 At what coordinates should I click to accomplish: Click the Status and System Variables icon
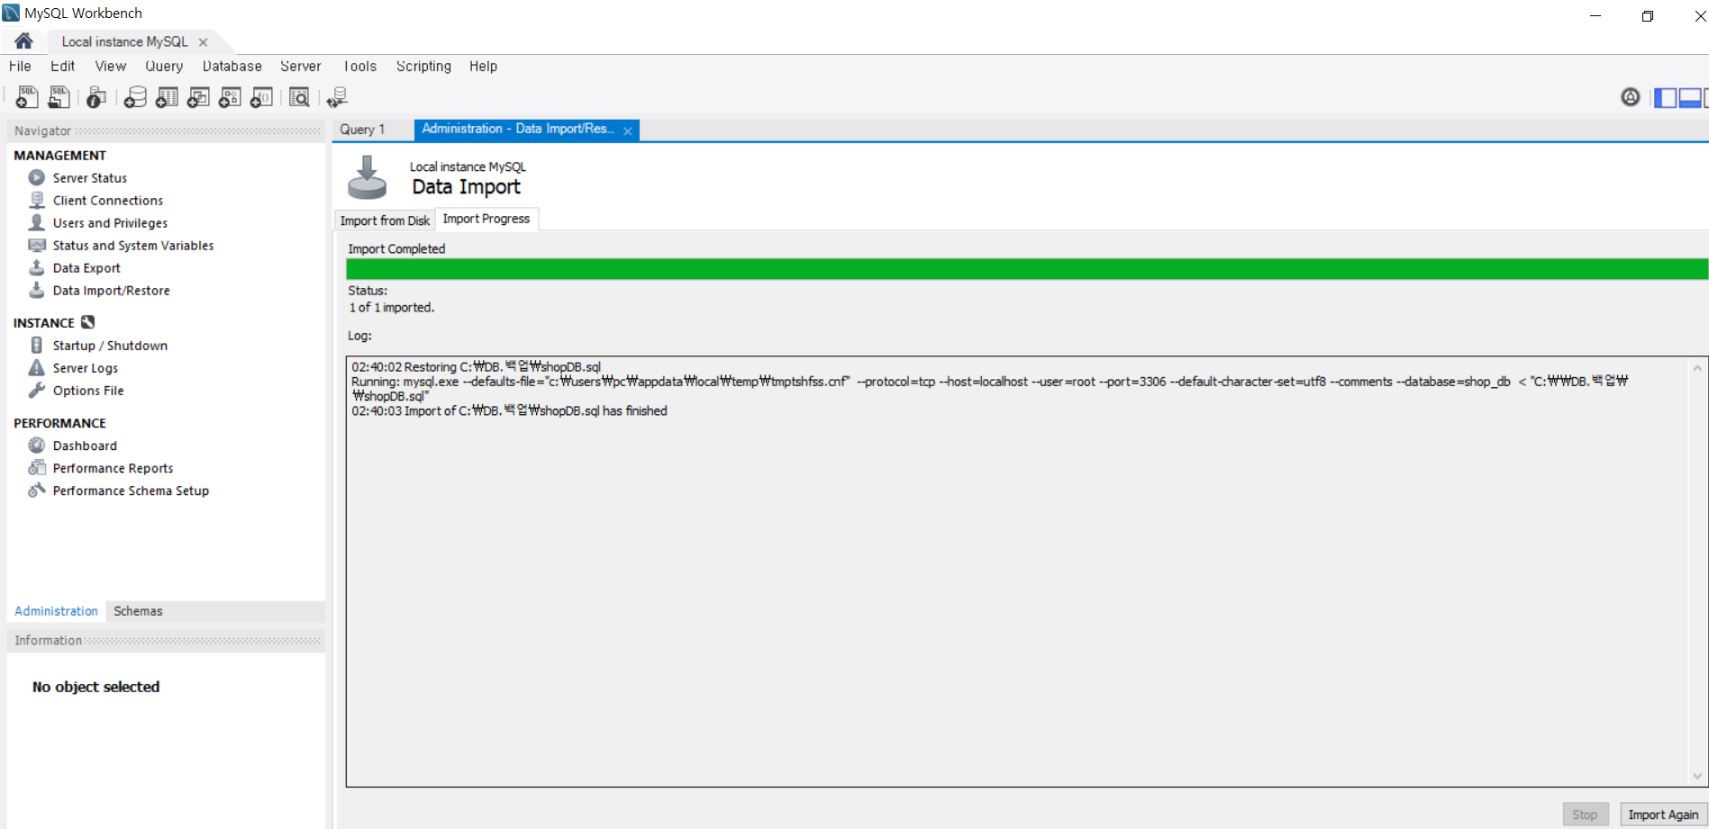37,245
